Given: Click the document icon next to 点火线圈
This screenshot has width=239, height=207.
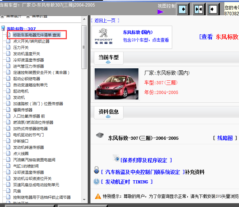Looking at the screenshot, I should 8,153.
